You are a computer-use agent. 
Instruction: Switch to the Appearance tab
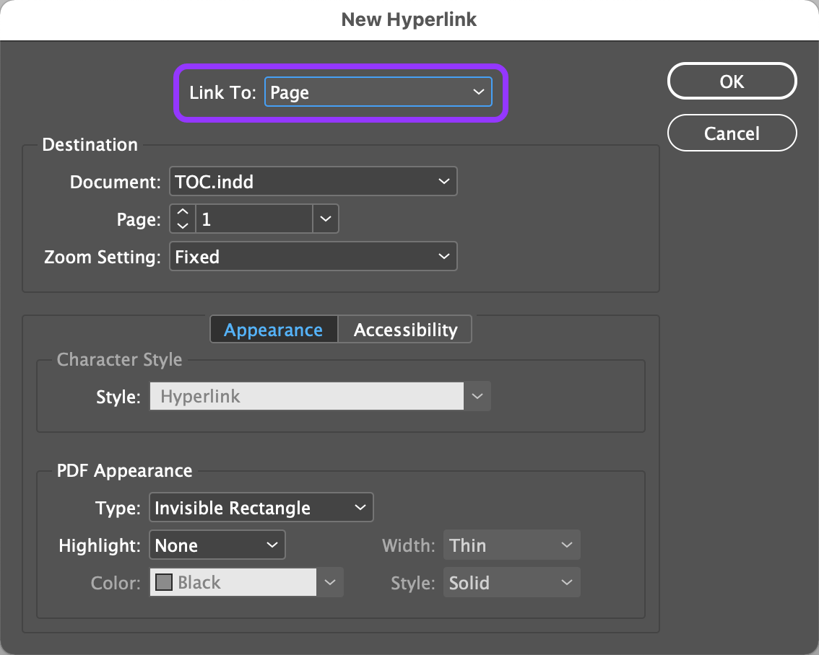click(x=274, y=330)
